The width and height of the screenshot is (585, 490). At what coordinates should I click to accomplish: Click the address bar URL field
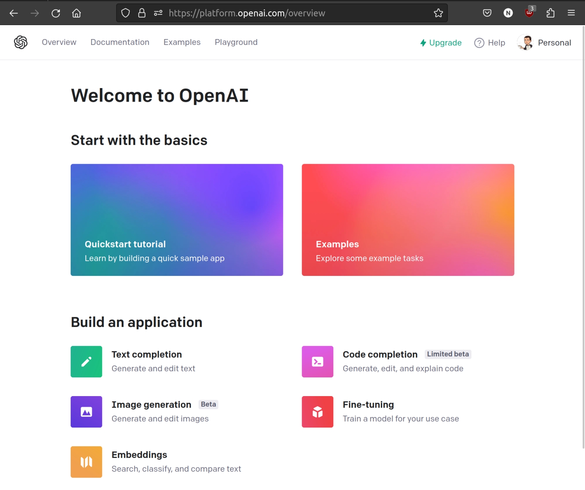[282, 13]
